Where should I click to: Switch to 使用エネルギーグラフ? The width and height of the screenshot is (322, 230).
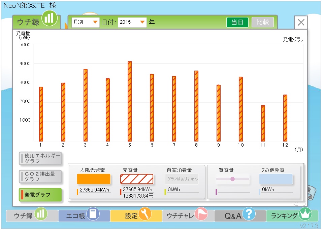point(40,158)
